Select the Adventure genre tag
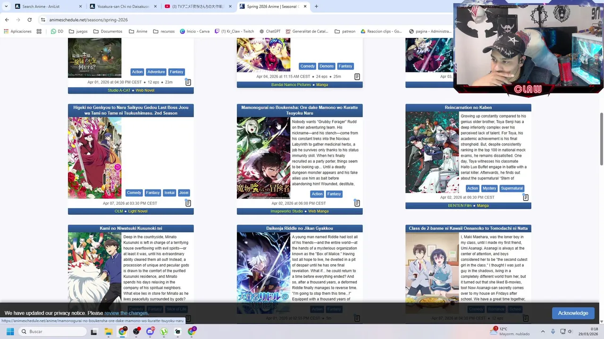Screen dimensions: 604x339 [156, 72]
